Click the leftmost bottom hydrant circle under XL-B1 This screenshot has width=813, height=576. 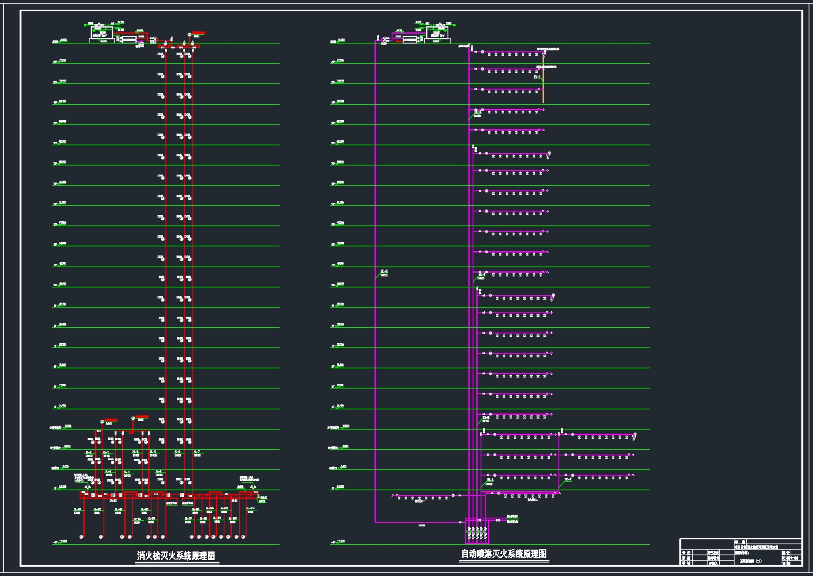tap(80, 537)
